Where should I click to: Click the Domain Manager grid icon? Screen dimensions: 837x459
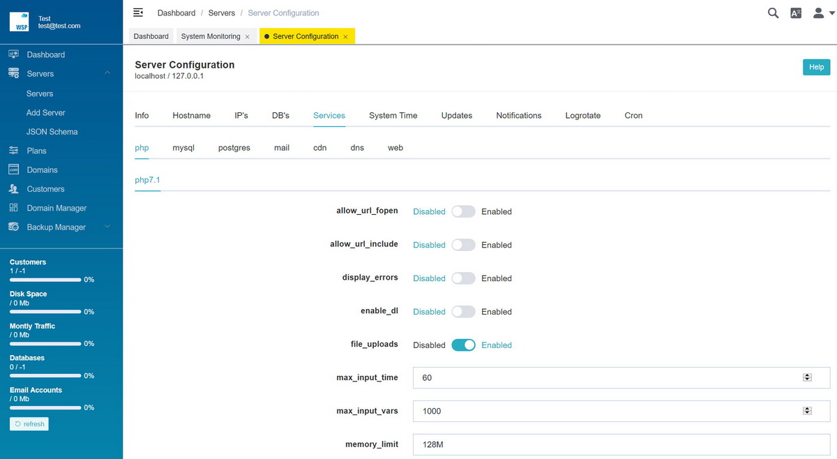(13, 208)
